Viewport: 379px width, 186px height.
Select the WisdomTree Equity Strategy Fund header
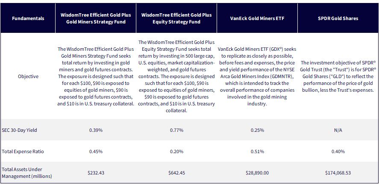pos(176,18)
